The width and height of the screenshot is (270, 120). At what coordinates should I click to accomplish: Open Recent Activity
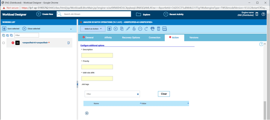[174, 14]
